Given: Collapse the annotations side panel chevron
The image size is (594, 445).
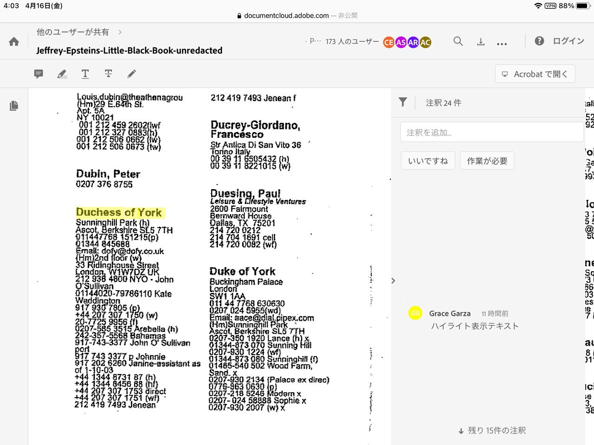Looking at the screenshot, I should click(393, 281).
